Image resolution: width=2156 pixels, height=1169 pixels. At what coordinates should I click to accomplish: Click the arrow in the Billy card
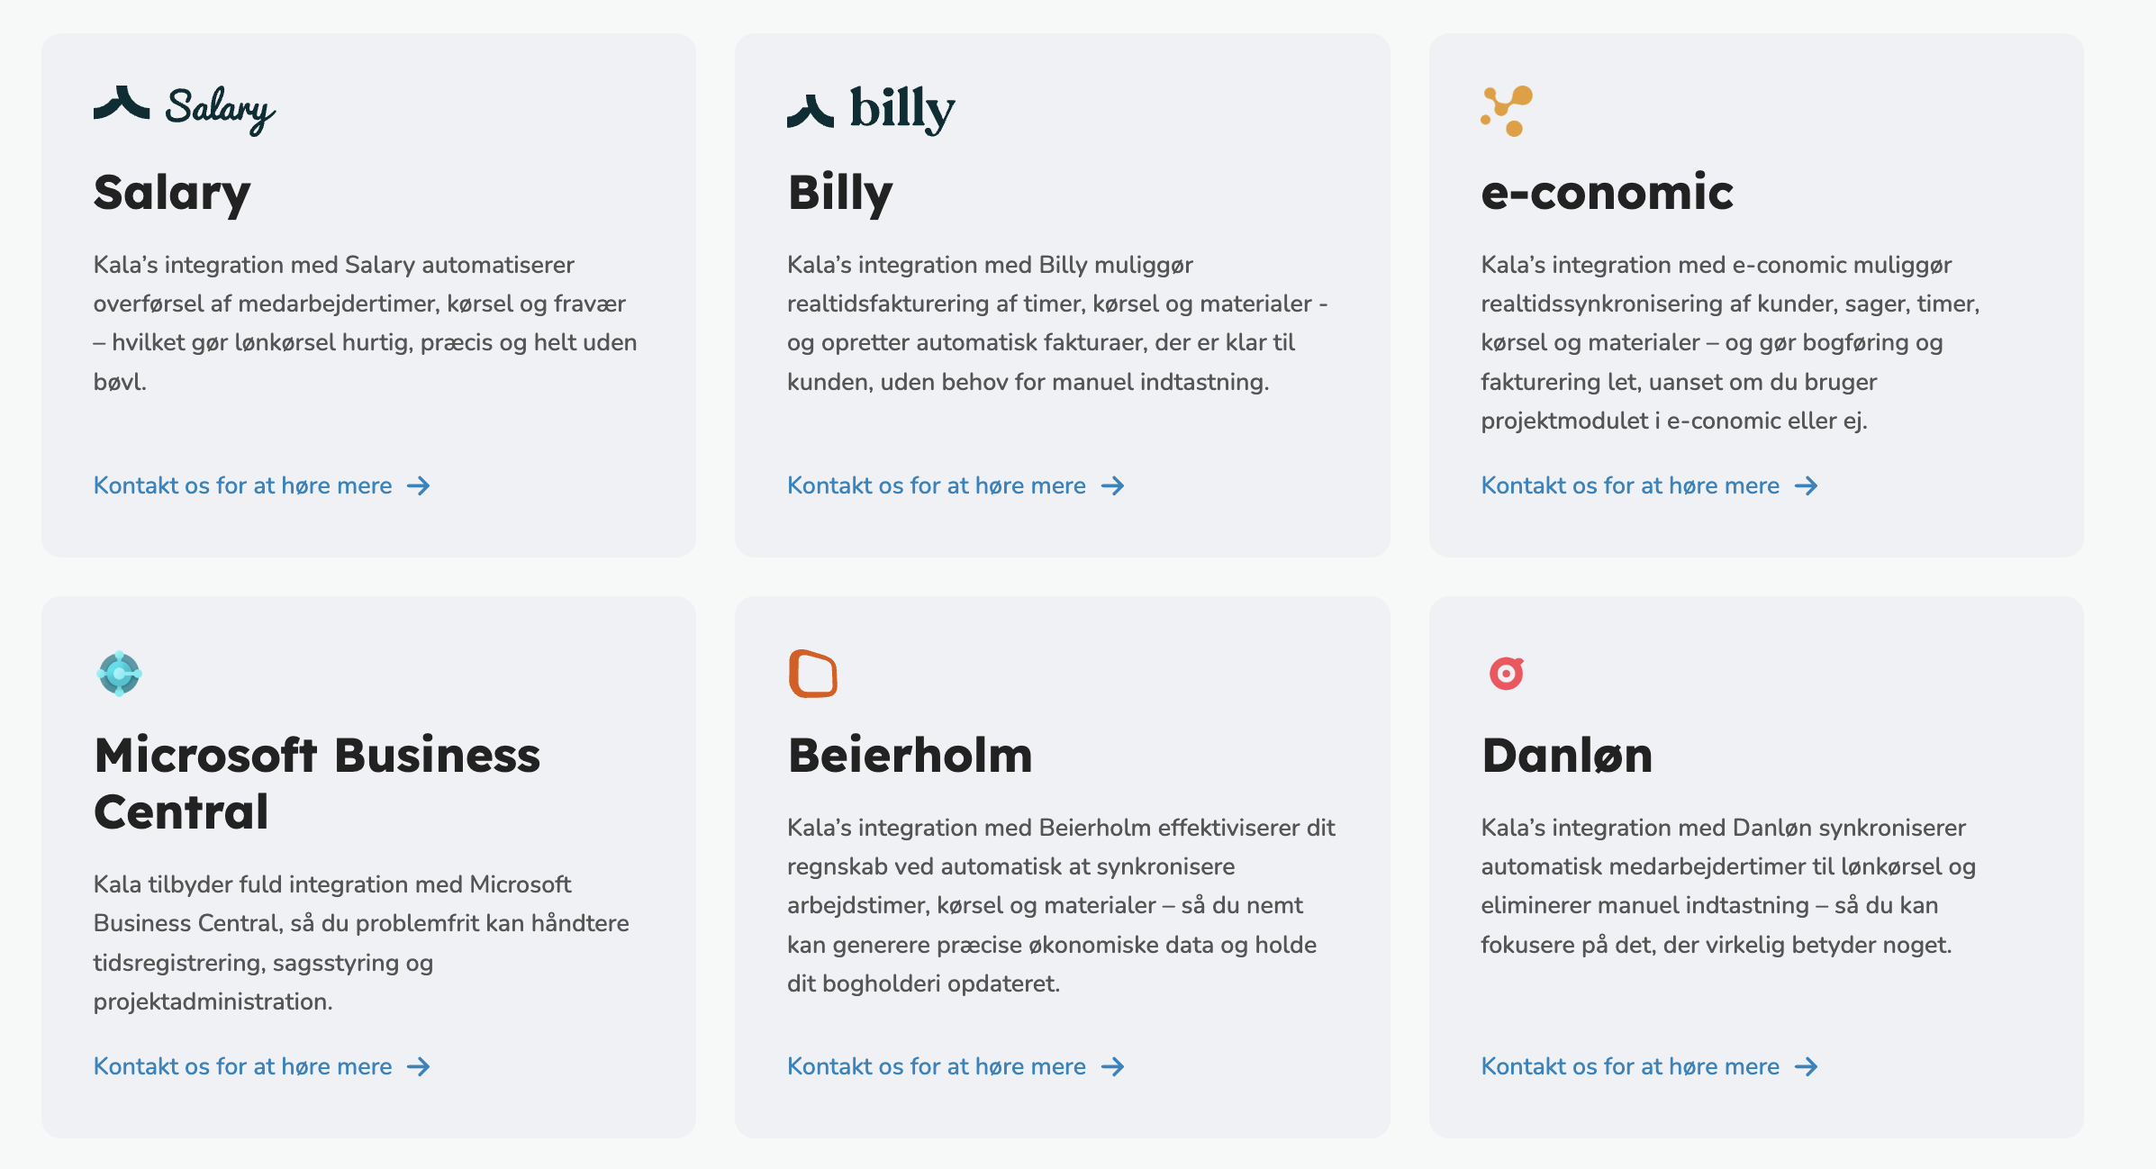(1113, 486)
